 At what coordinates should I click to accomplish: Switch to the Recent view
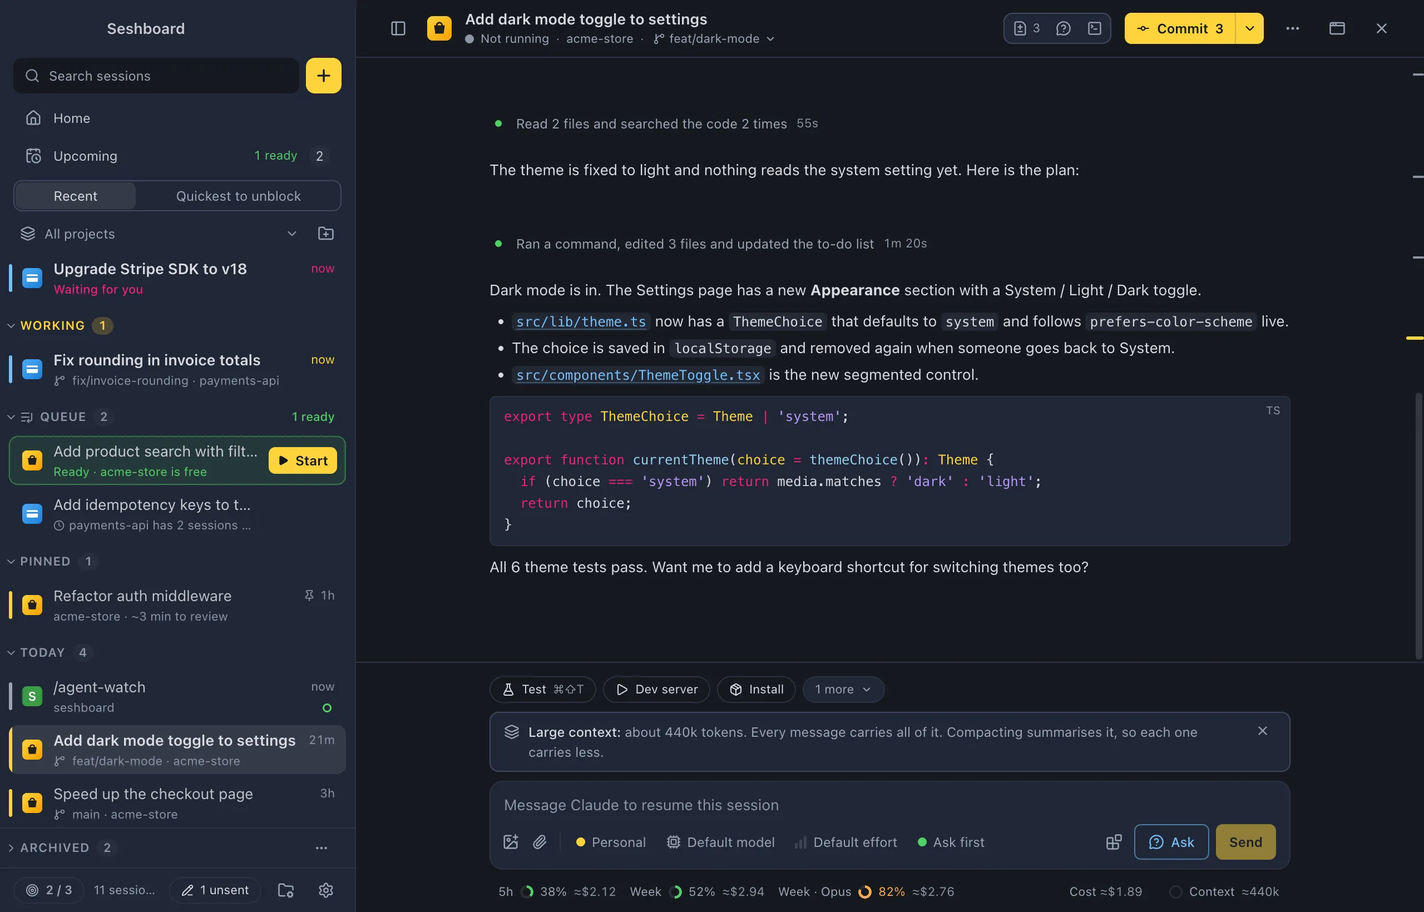tap(75, 196)
